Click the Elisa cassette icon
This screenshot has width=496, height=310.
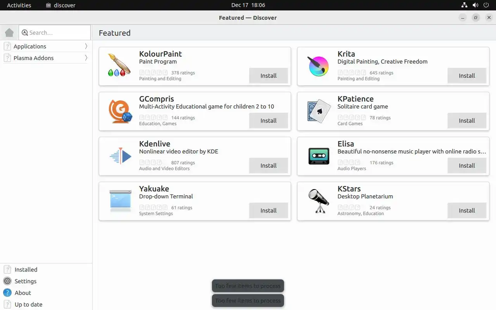[x=319, y=156]
